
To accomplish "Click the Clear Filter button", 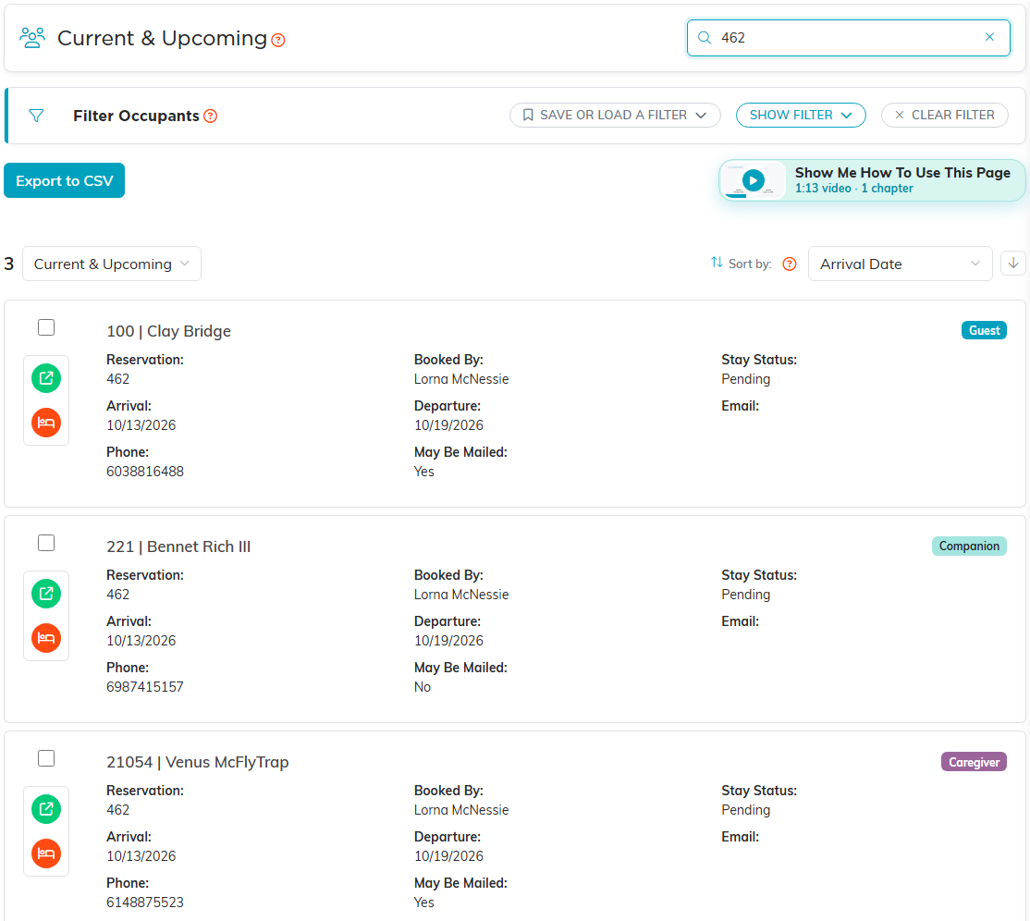I will (944, 115).
